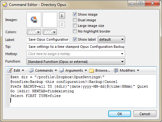Image resolution: width=162 pixels, height=122 pixels.
Task: Click the OK button
Action: point(119,114)
